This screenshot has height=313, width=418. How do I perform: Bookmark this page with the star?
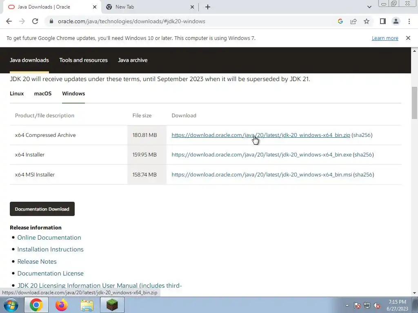pyautogui.click(x=367, y=21)
